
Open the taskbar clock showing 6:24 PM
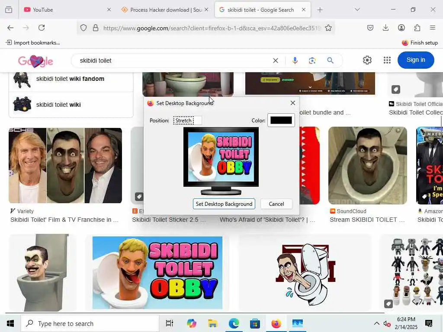point(406,323)
